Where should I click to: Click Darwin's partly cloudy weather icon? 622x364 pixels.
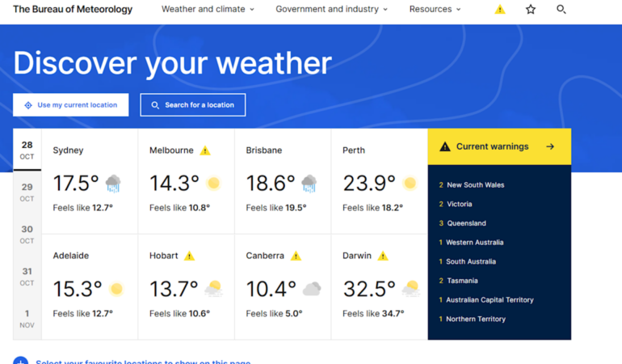[410, 289]
